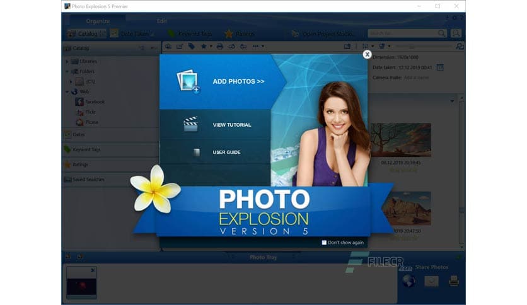527x305 pixels.
Task: Select the tree photo thumbnail
Action: click(401, 140)
